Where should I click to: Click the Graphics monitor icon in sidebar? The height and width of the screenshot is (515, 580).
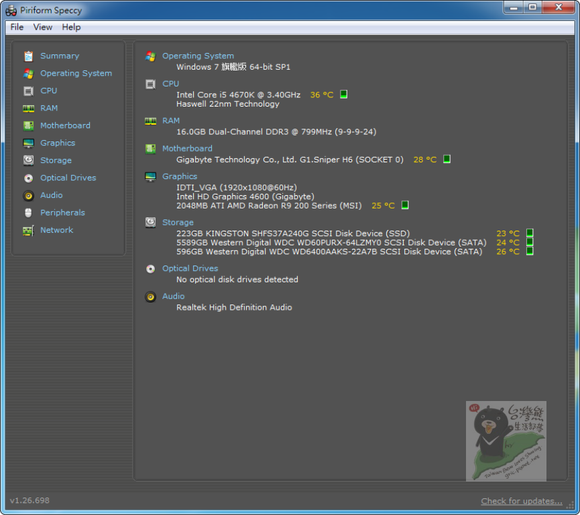28,143
